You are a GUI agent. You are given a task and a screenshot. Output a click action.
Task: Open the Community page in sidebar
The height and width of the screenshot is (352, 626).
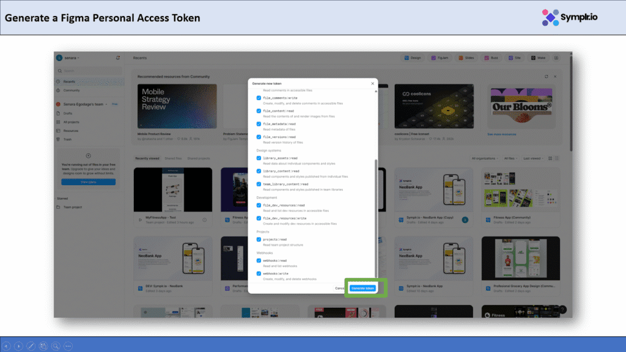point(72,90)
